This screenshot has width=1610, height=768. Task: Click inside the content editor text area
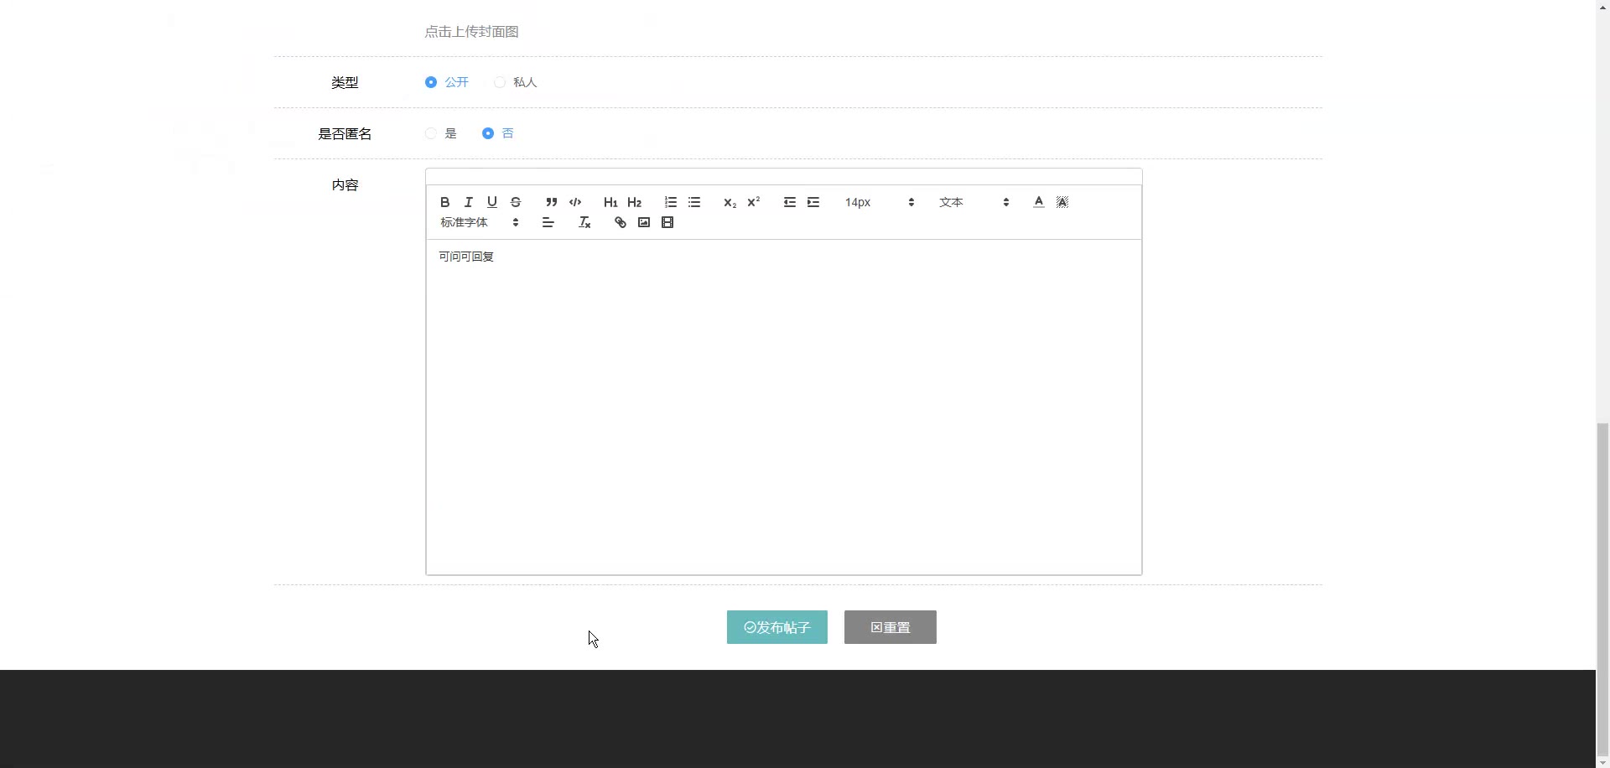click(784, 407)
